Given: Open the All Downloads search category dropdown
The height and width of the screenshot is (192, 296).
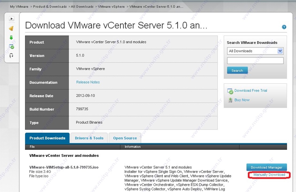Looking at the screenshot, I should tap(255, 51).
